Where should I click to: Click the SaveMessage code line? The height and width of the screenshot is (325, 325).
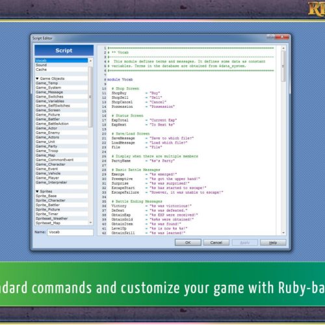[153, 138]
